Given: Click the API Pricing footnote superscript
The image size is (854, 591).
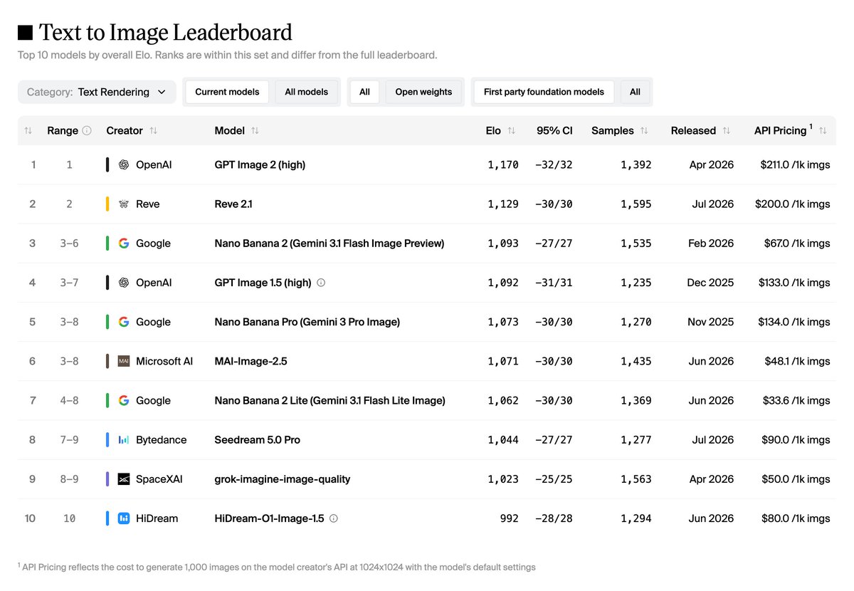Looking at the screenshot, I should point(811,127).
